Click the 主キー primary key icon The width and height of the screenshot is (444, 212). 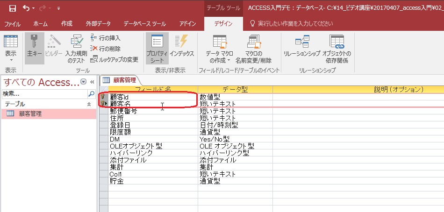35,48
